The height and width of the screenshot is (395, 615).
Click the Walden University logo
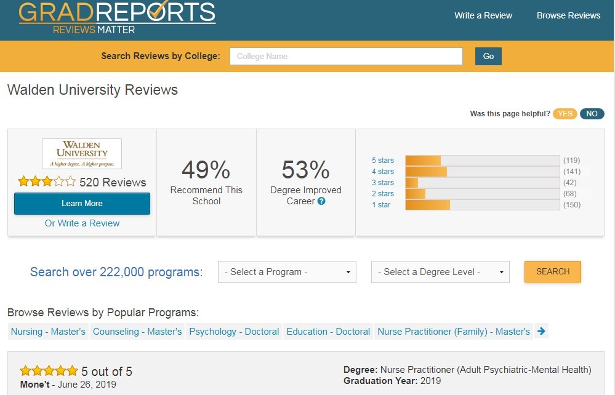coord(82,154)
